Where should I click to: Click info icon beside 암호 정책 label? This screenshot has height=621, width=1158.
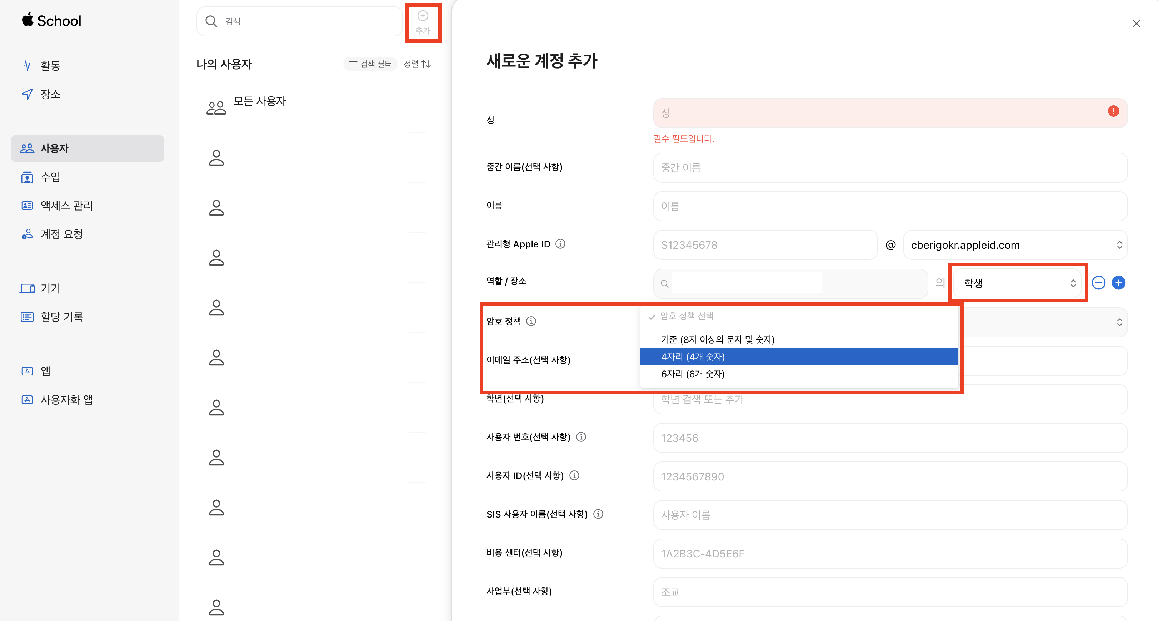[531, 321]
